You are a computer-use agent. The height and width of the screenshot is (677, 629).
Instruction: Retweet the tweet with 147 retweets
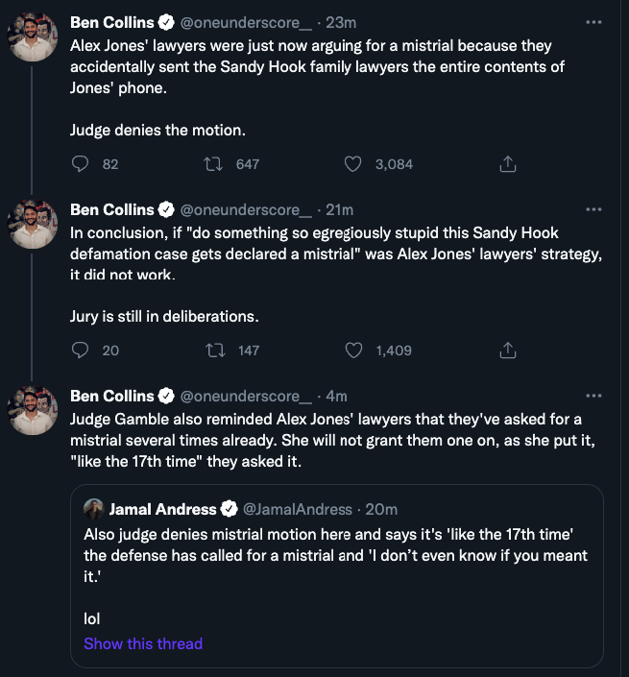pos(215,351)
